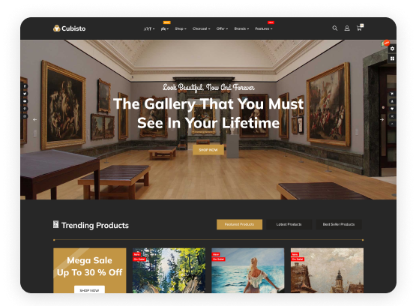
Task: Expand the Shop dropdown menu
Action: click(x=181, y=28)
